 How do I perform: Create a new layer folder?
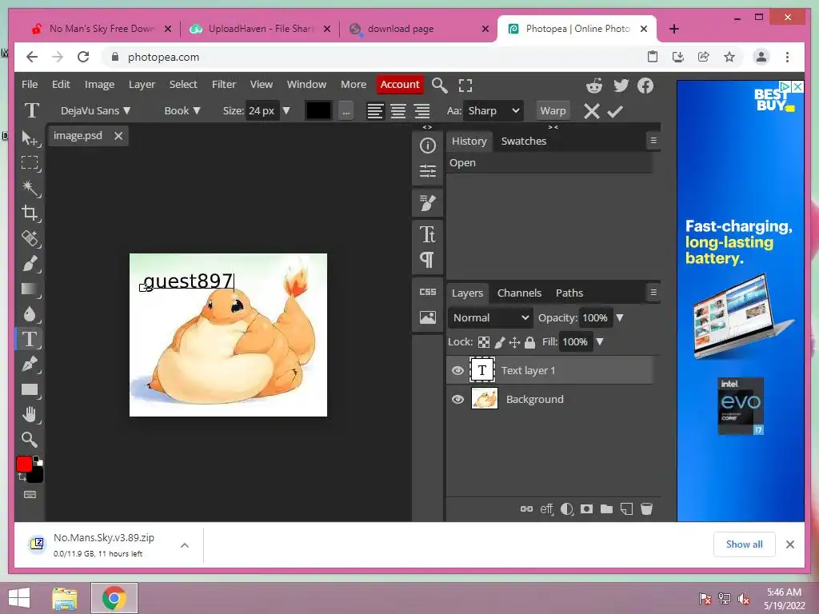point(606,508)
